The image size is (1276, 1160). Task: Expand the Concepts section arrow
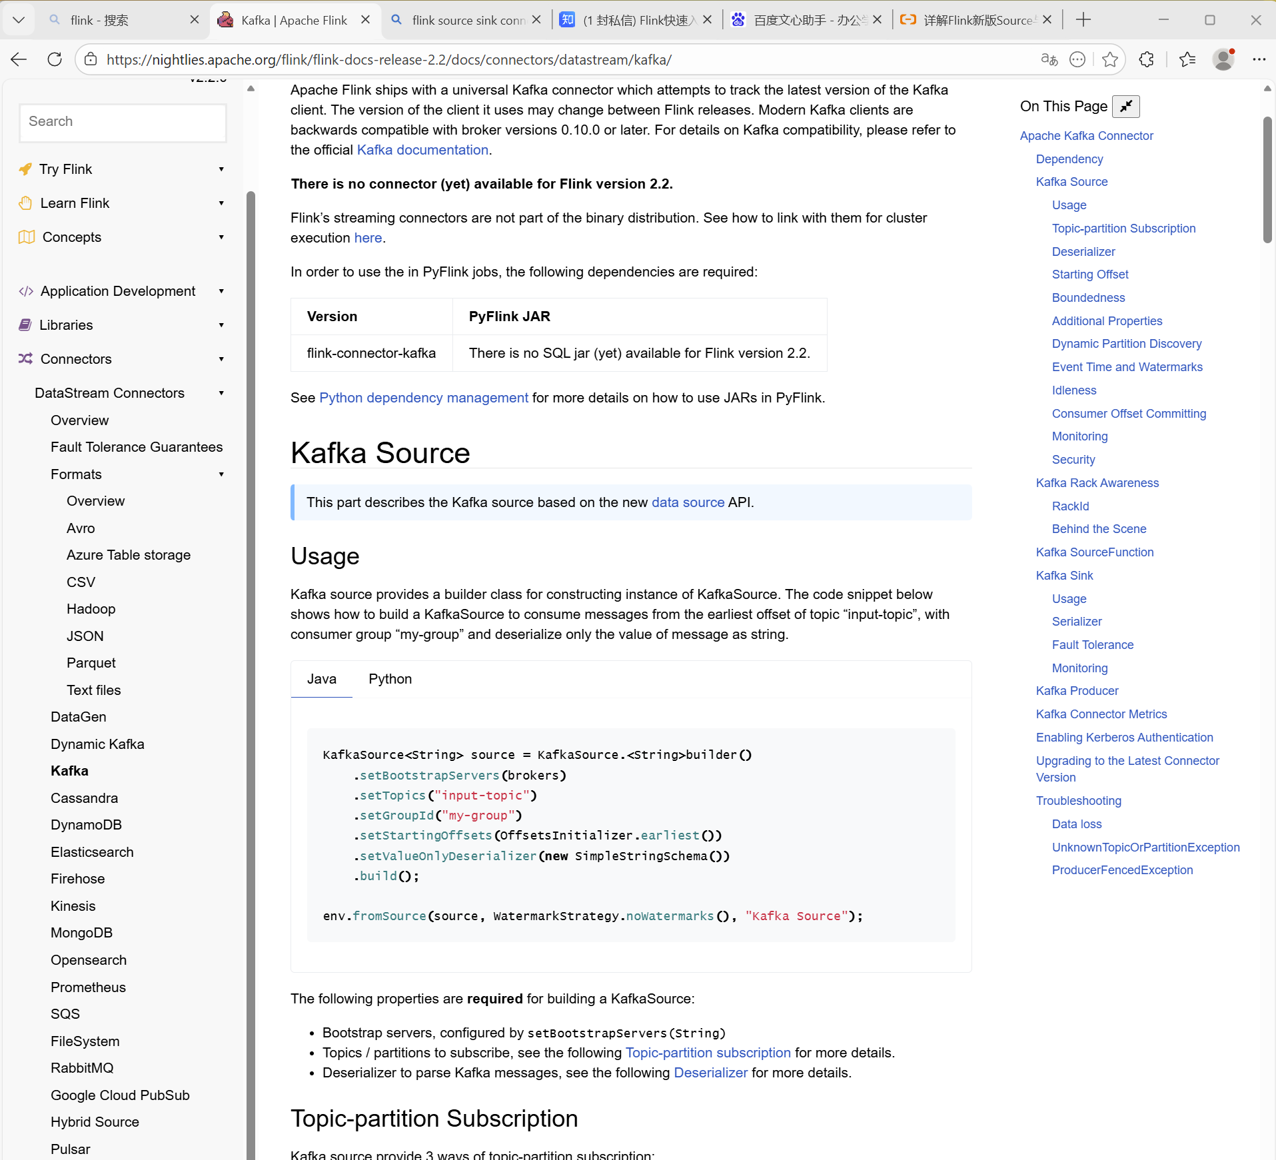221,237
